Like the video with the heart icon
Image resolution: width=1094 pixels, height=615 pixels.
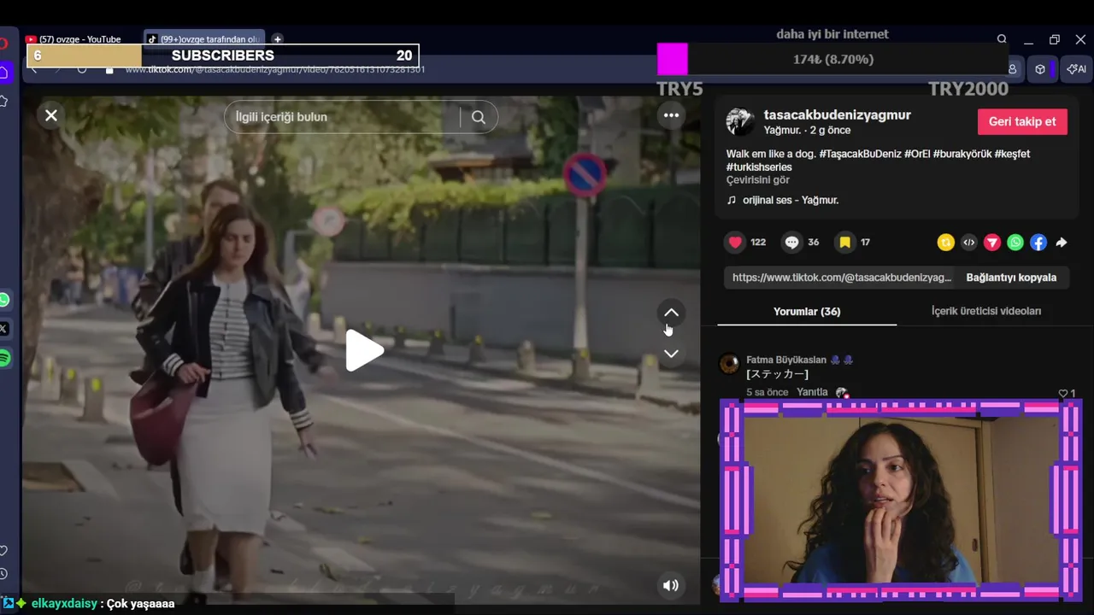735,243
